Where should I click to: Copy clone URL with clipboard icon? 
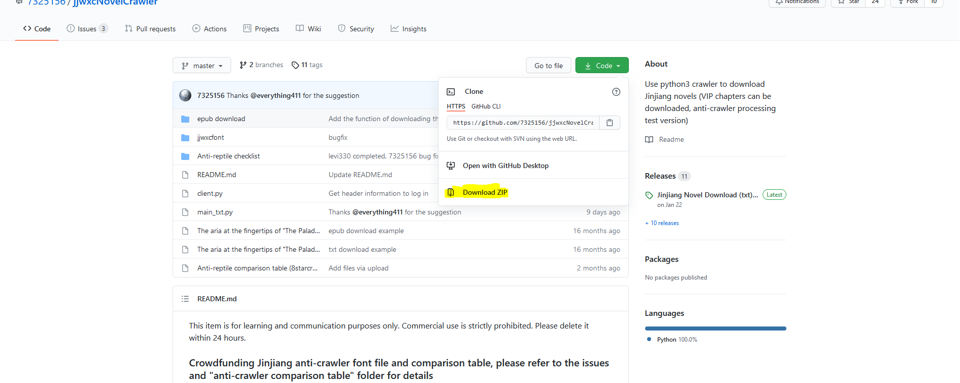click(x=610, y=123)
